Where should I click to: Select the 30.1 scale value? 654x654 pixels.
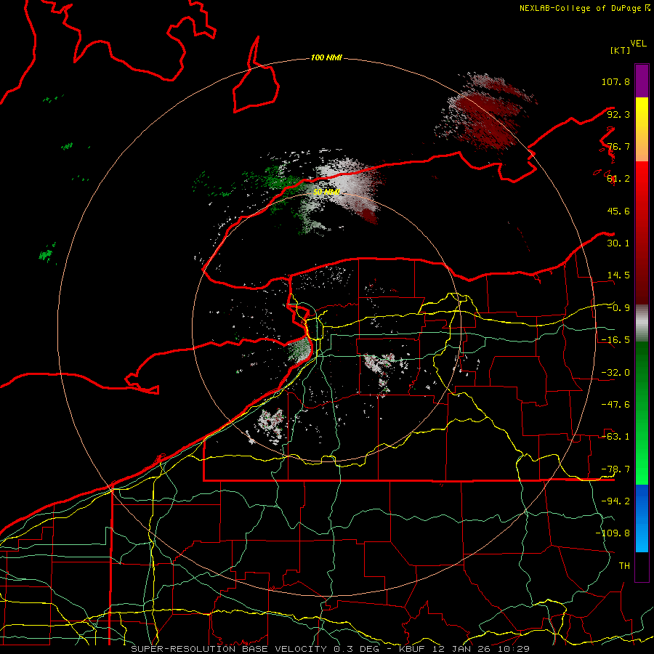click(x=618, y=243)
